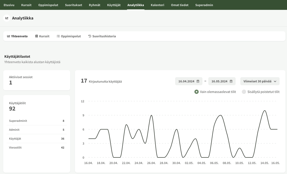Click 17 Kirjautunutta käyttäjää count
287x174 pixels.
[x=101, y=81]
